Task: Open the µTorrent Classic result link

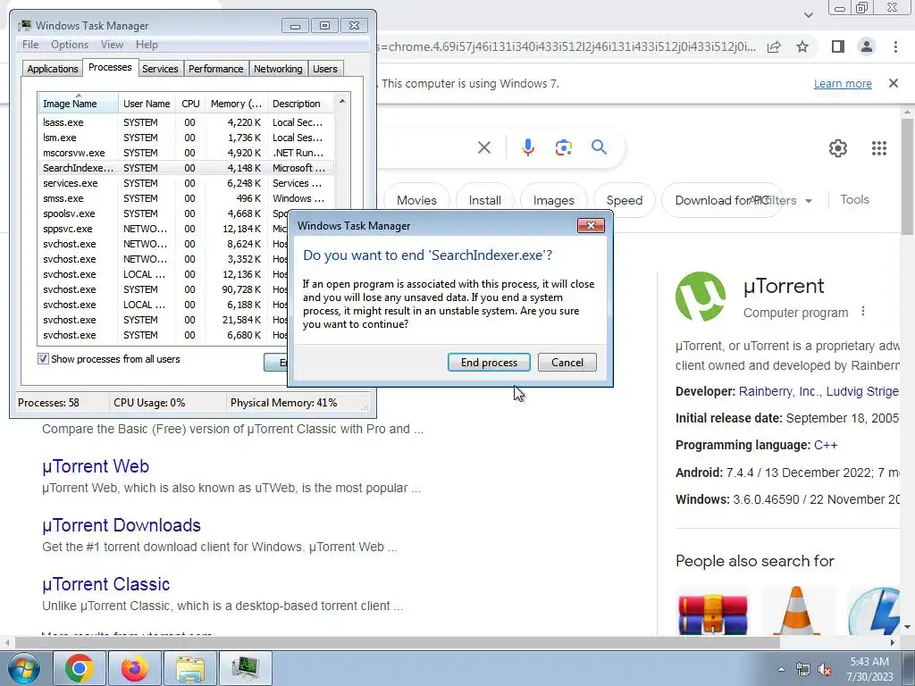Action: pyautogui.click(x=106, y=584)
